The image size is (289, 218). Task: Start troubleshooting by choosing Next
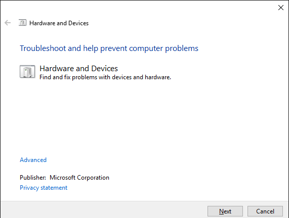pos(225,211)
